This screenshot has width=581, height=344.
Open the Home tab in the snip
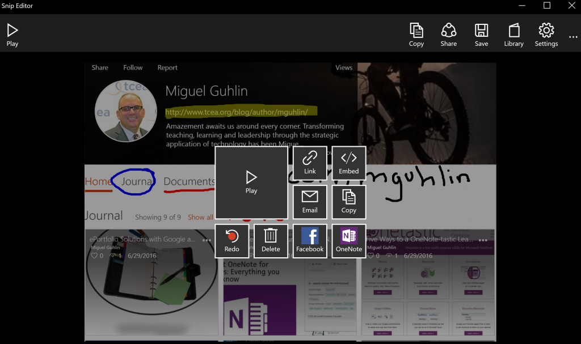(98, 181)
